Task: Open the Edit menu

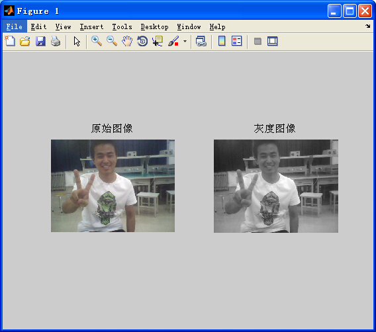Action: tap(38, 27)
